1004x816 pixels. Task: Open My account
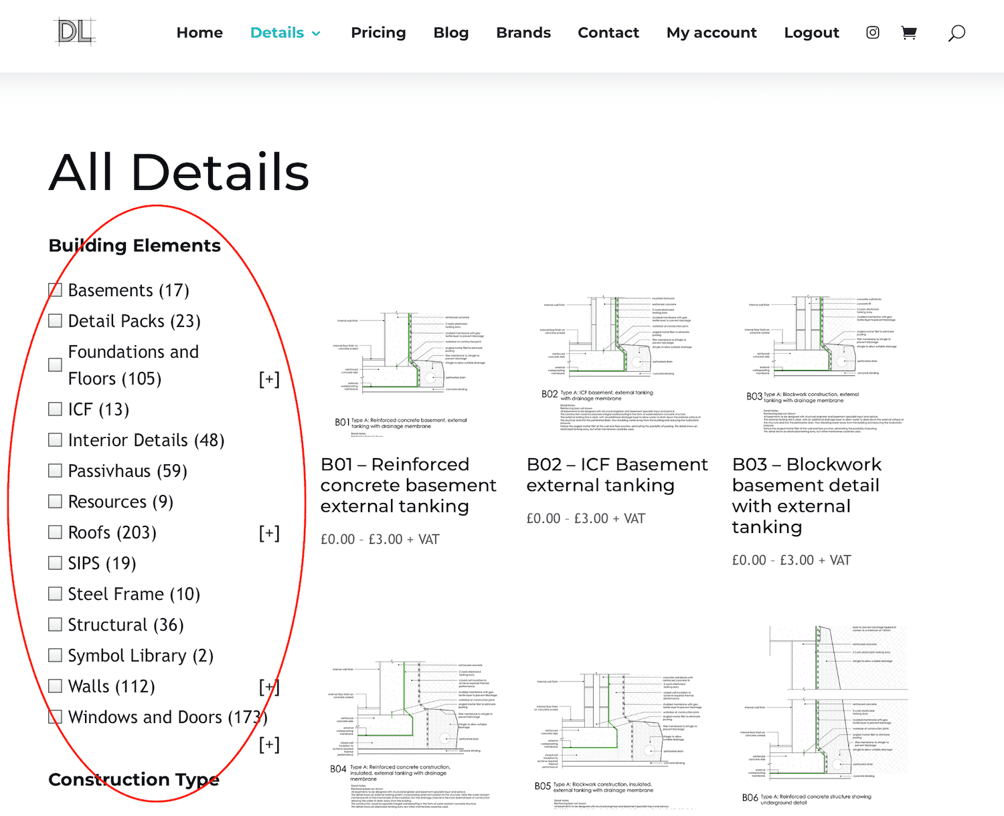pos(712,33)
